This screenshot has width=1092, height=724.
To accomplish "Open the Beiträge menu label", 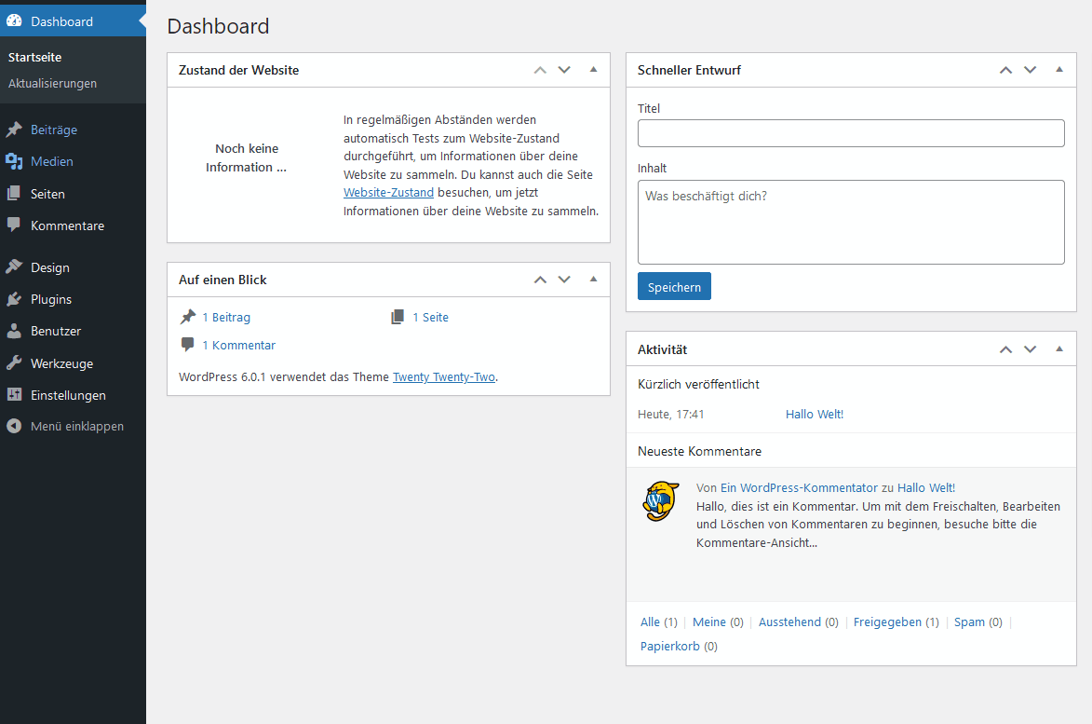I will [x=54, y=130].
